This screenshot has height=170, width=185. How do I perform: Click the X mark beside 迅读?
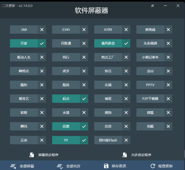126,126
